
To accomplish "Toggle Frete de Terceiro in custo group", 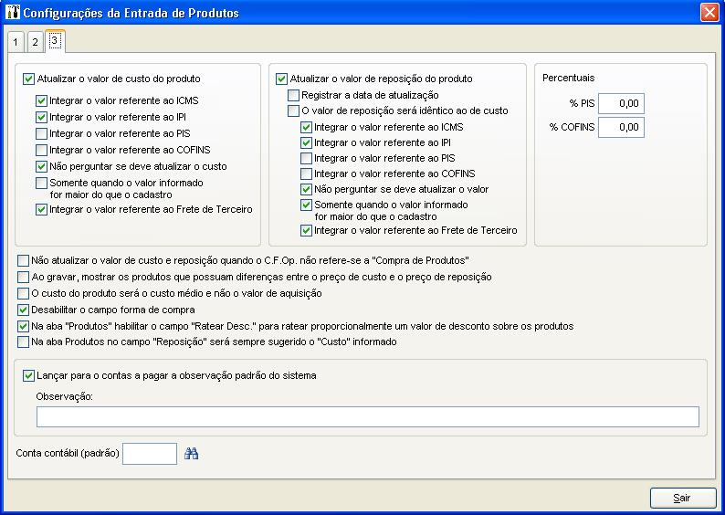I will coord(42,210).
